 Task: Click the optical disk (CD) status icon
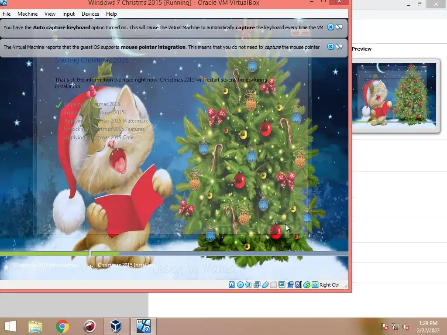tap(240, 284)
